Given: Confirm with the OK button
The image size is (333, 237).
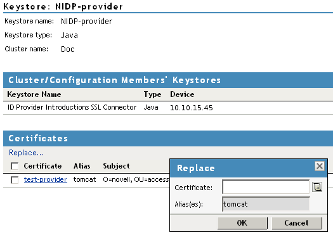Looking at the screenshot, I should (x=242, y=223).
